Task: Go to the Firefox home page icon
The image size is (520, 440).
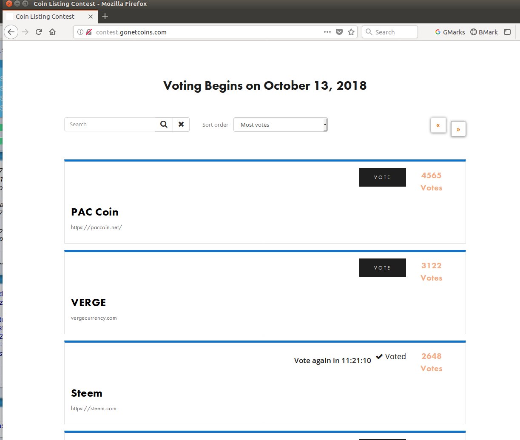Action: point(52,32)
